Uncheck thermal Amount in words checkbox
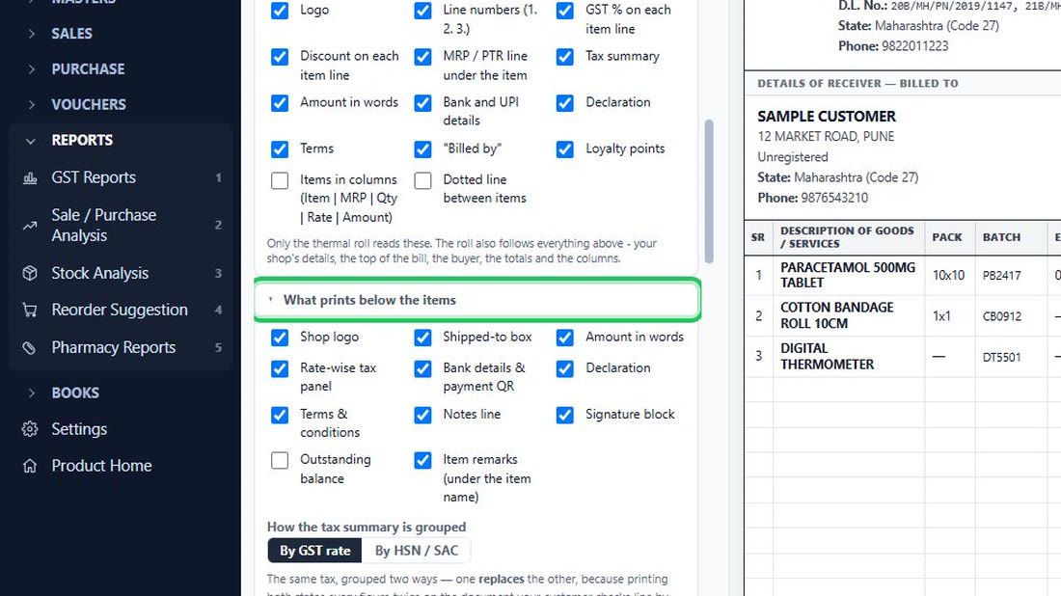 tap(280, 103)
